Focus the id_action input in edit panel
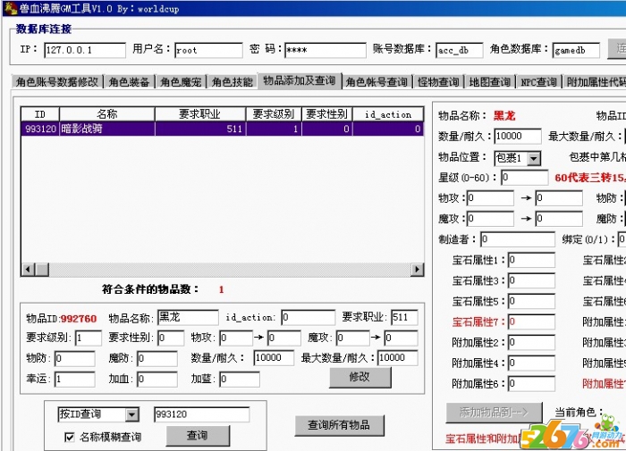 (x=308, y=318)
